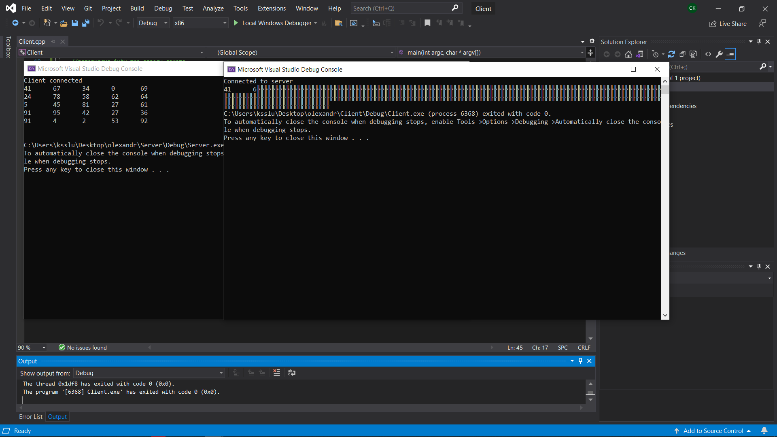This screenshot has height=437, width=777.
Task: Click the Ln: 45 line indicator
Action: coord(515,348)
